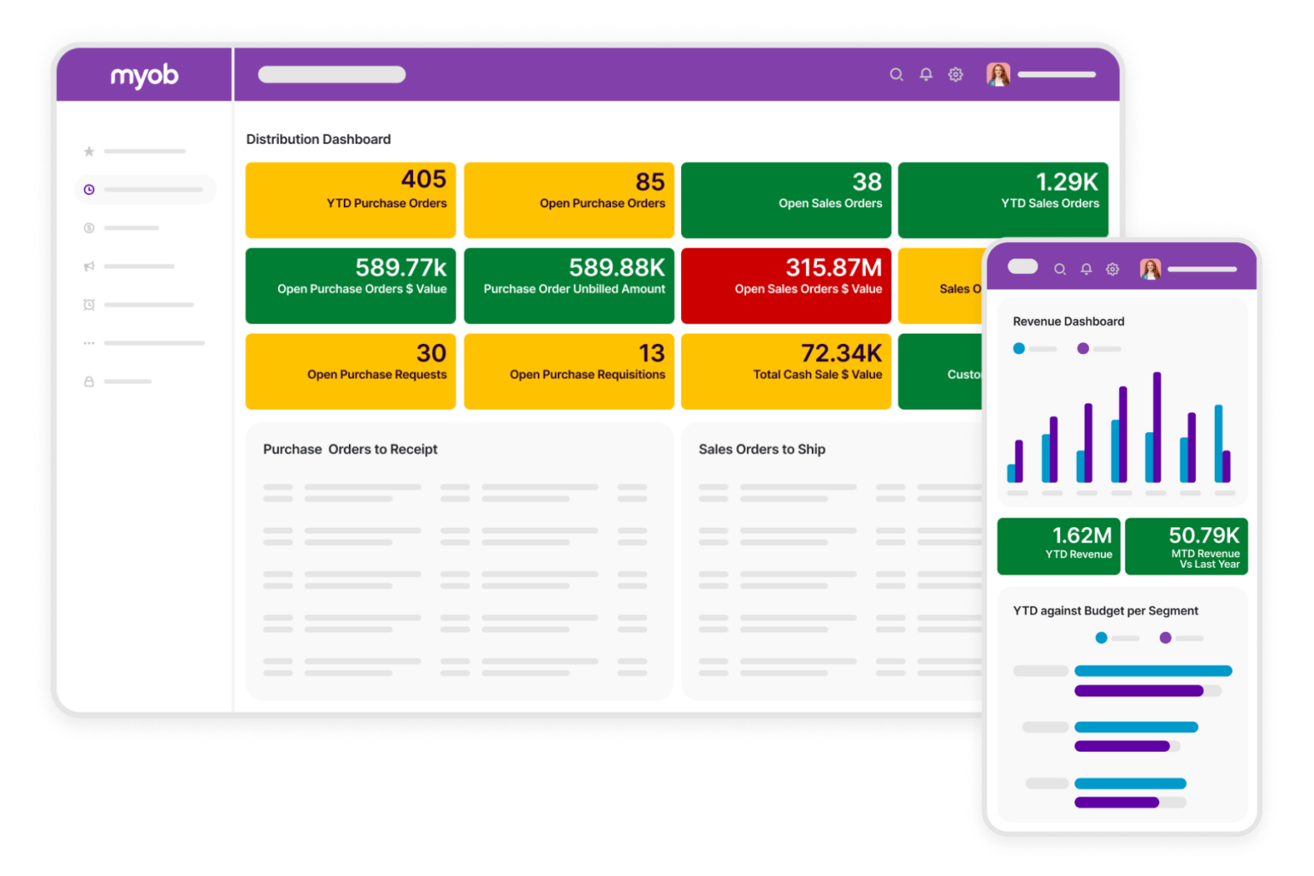Viewport: 1314px width, 876px height.
Task: Select the highlighted clock/recent item in sidebar
Action: coord(89,189)
